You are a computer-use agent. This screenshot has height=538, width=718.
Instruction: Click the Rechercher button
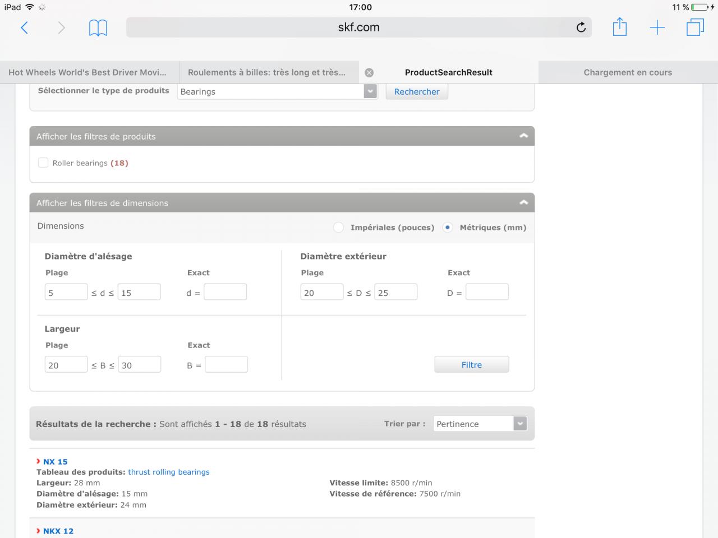coord(417,91)
